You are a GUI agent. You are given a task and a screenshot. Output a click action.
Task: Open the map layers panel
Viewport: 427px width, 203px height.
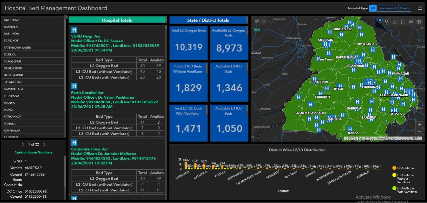411,22
